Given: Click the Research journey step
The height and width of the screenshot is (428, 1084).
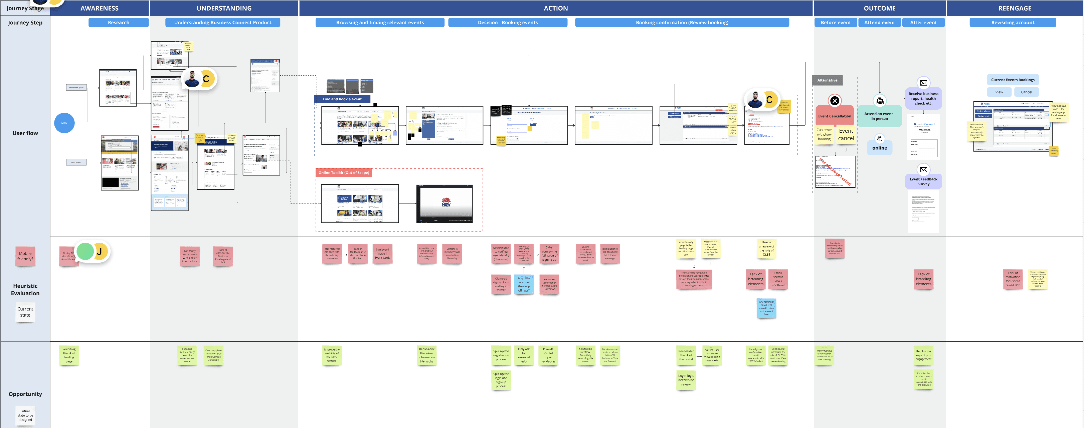Looking at the screenshot, I should 119,23.
